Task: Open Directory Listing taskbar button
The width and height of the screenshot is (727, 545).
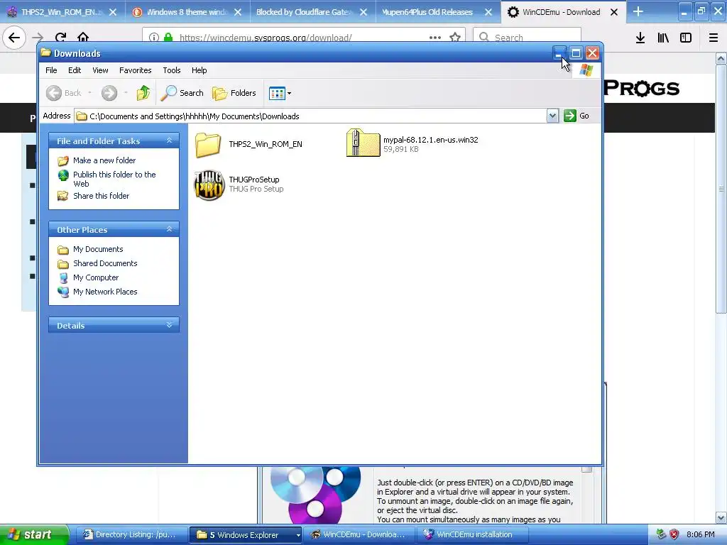Action: pos(131,535)
